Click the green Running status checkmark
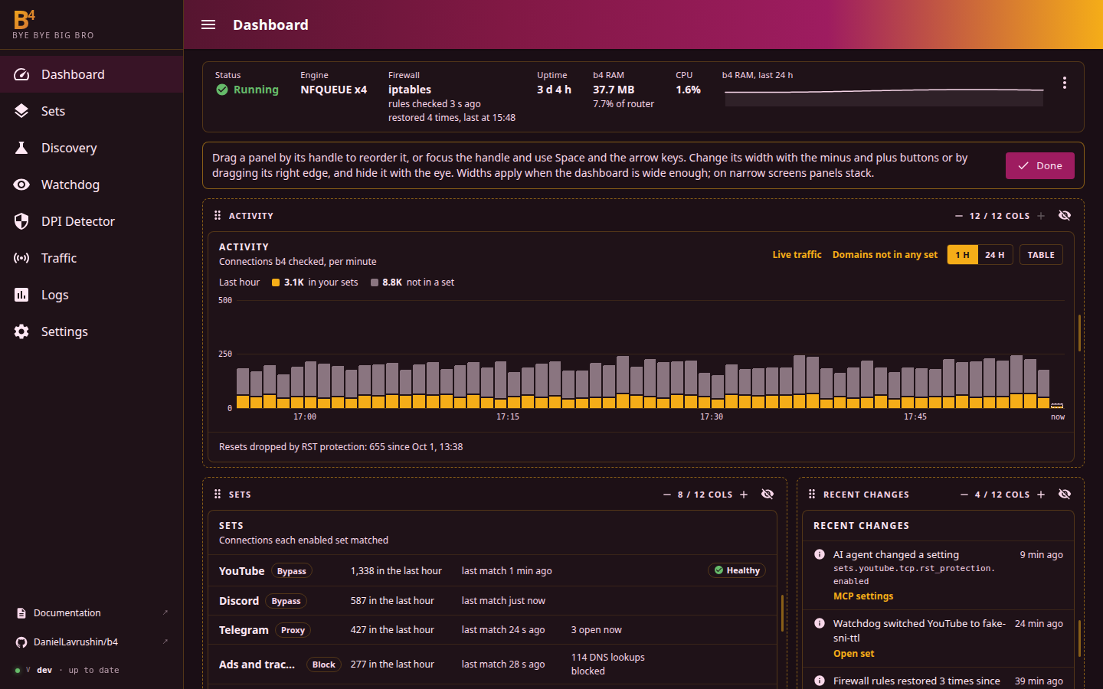 222,90
